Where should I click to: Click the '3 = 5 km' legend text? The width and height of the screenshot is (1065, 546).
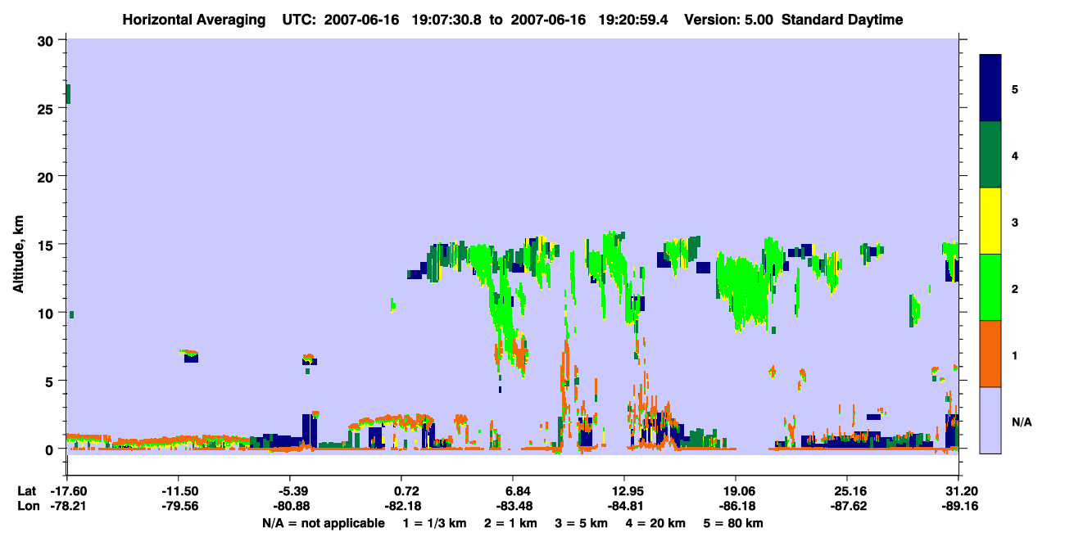[x=581, y=523]
